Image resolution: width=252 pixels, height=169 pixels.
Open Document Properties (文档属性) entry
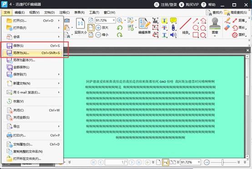(33, 145)
